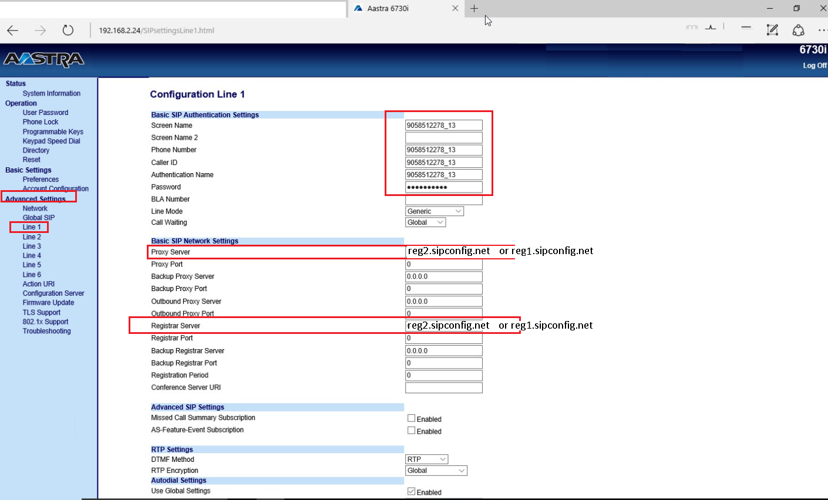
Task: Select Line 2 in the sidebar
Action: 32,237
